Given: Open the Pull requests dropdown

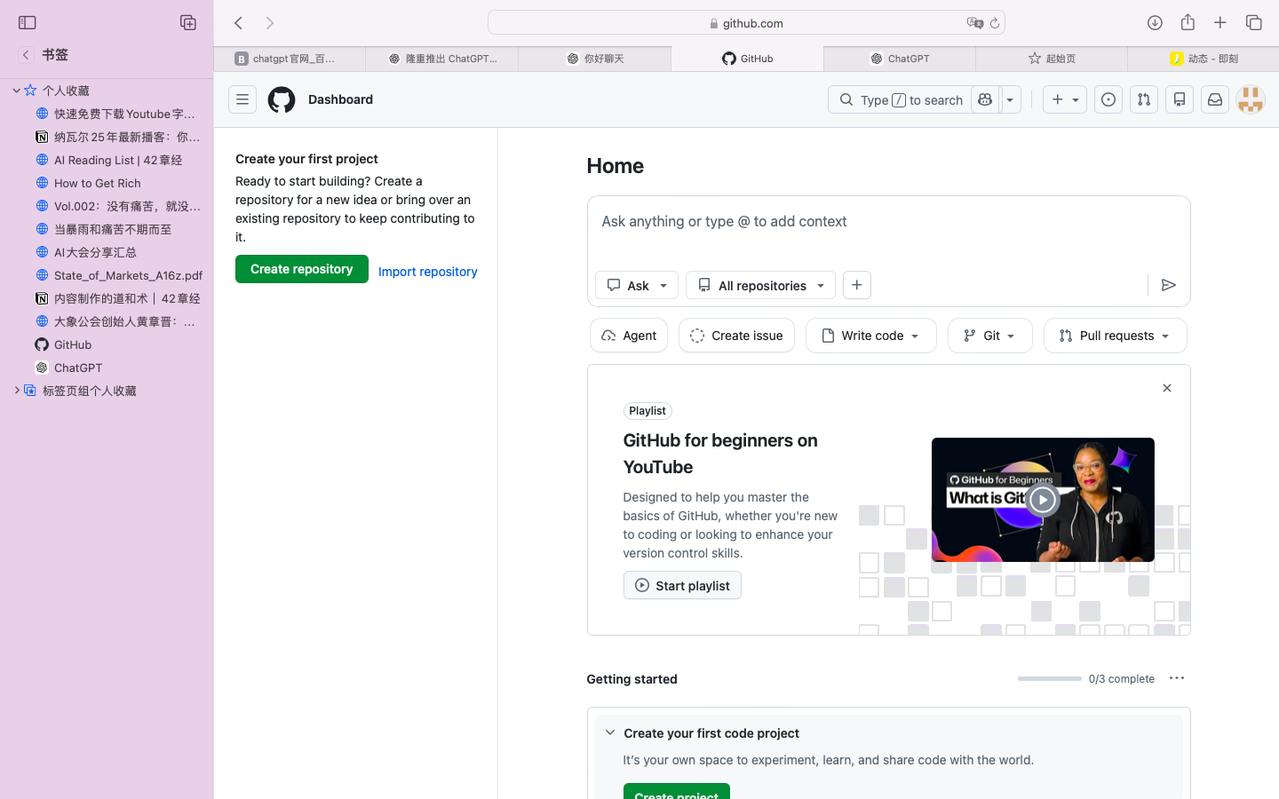Looking at the screenshot, I should coord(1116,336).
